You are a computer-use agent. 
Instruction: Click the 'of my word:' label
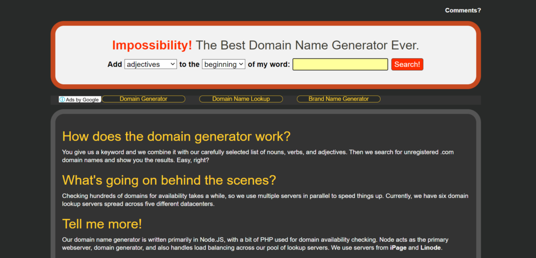point(269,64)
